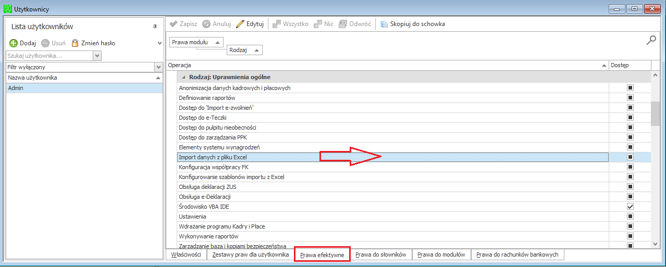Click the Dostęp column header
This screenshot has width=666, height=267.
(630, 65)
